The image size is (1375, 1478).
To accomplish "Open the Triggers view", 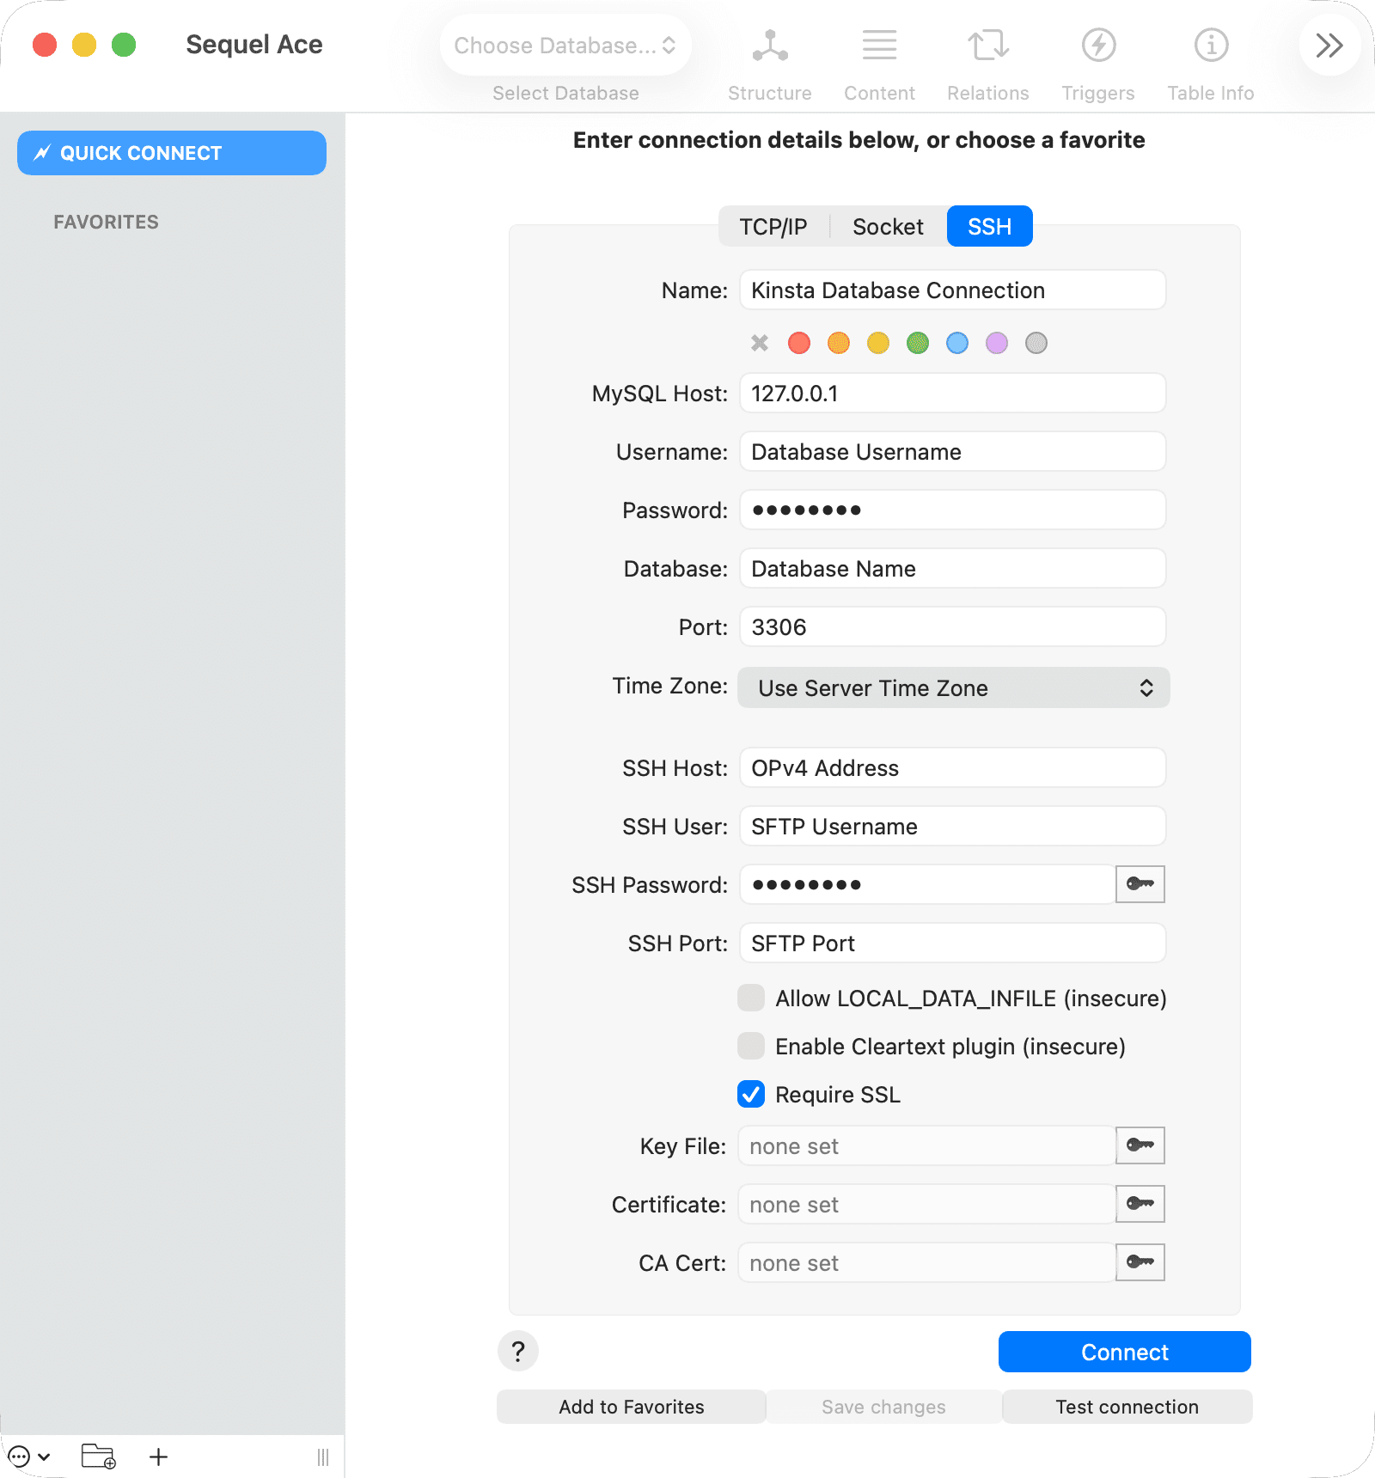I will tap(1098, 64).
